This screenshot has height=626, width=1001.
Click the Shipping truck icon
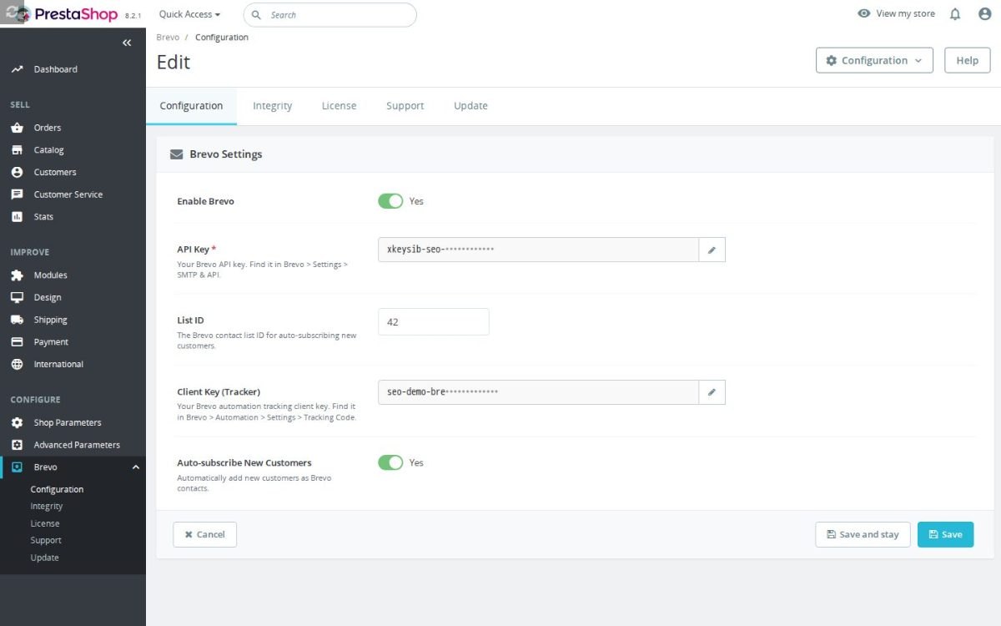pyautogui.click(x=17, y=320)
